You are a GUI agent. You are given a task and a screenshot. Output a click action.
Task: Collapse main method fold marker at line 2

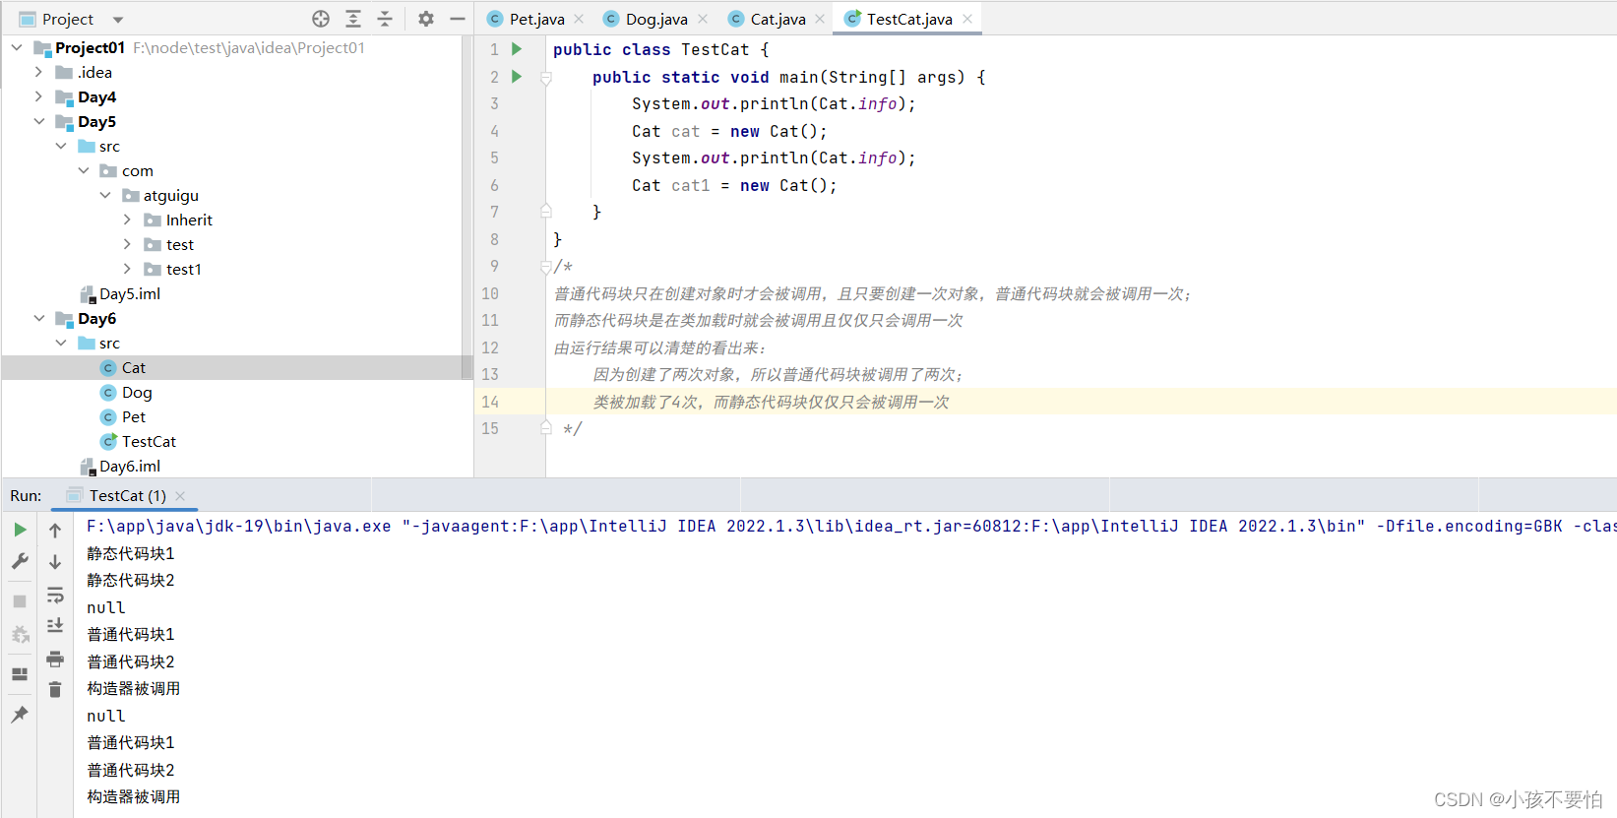click(x=546, y=78)
